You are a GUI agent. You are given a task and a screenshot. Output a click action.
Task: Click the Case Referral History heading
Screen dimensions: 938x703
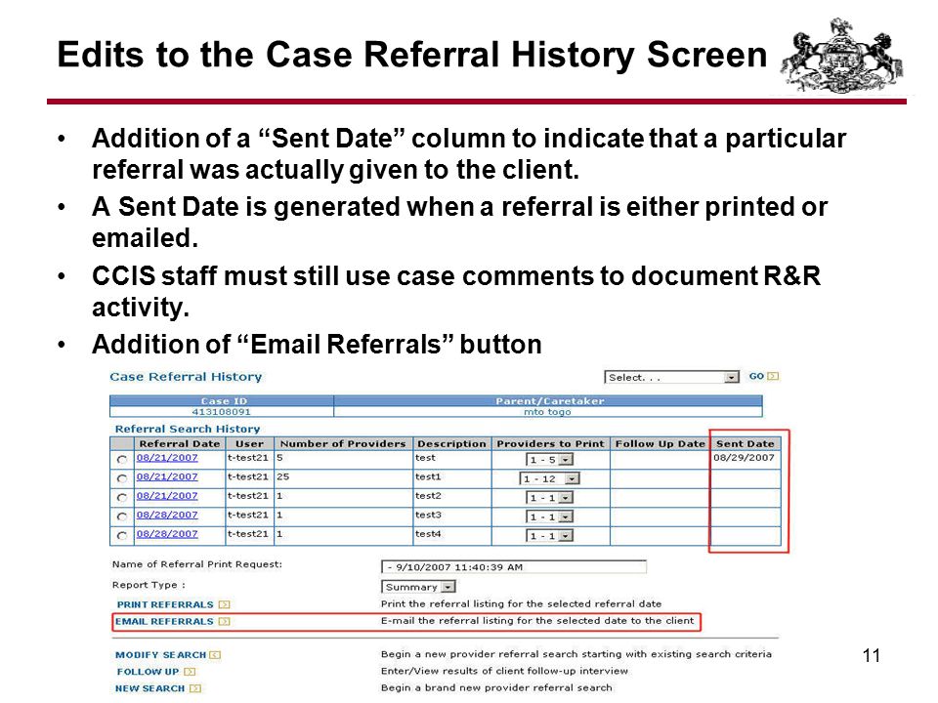coord(186,377)
